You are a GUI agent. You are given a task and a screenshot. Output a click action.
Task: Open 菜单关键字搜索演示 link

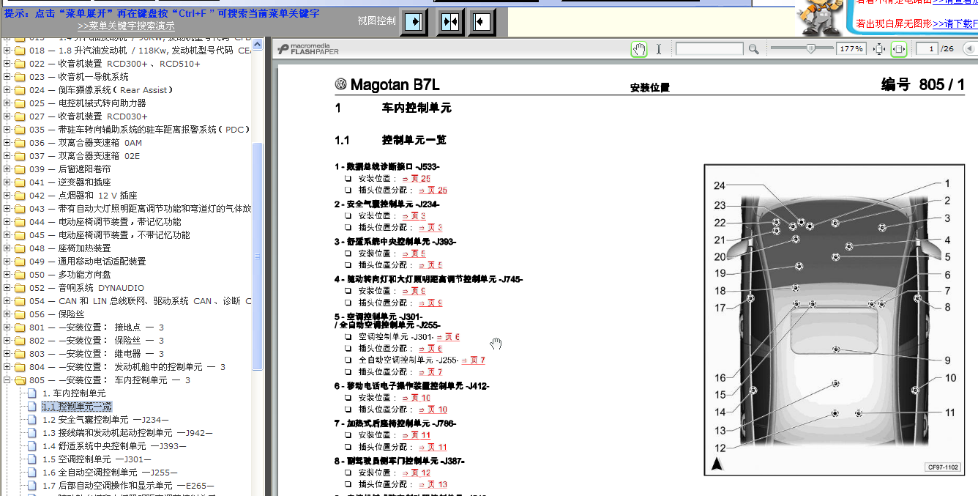[x=126, y=26]
